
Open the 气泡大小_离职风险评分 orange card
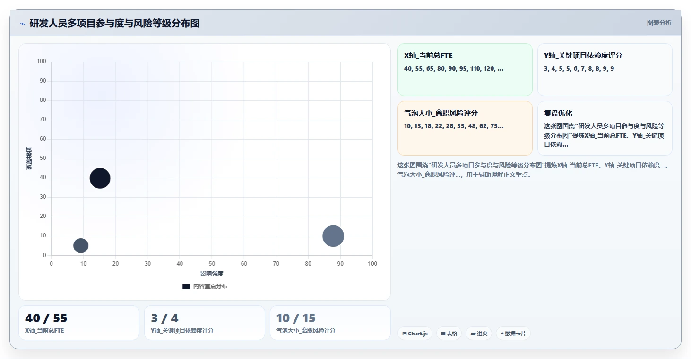(465, 128)
